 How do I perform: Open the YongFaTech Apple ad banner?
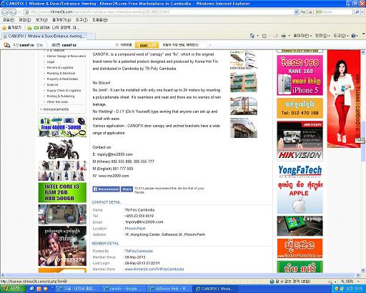point(300,189)
